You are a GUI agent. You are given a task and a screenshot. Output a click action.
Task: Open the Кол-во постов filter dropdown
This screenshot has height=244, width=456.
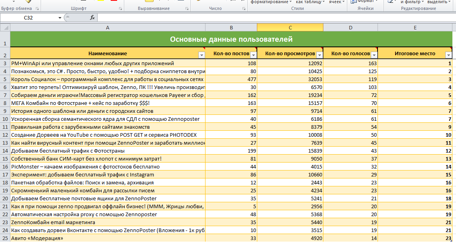(253, 55)
